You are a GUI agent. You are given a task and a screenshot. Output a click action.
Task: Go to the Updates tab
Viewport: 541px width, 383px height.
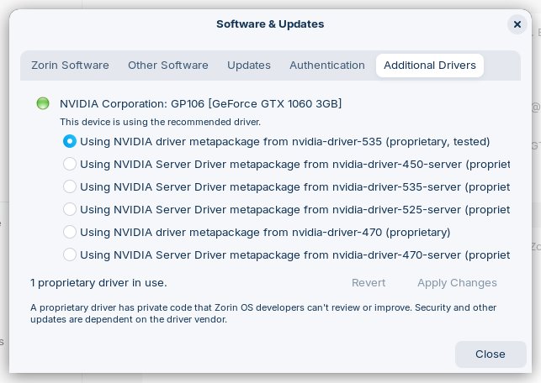click(249, 66)
